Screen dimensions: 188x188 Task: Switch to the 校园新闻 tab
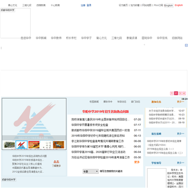[x=94, y=102]
